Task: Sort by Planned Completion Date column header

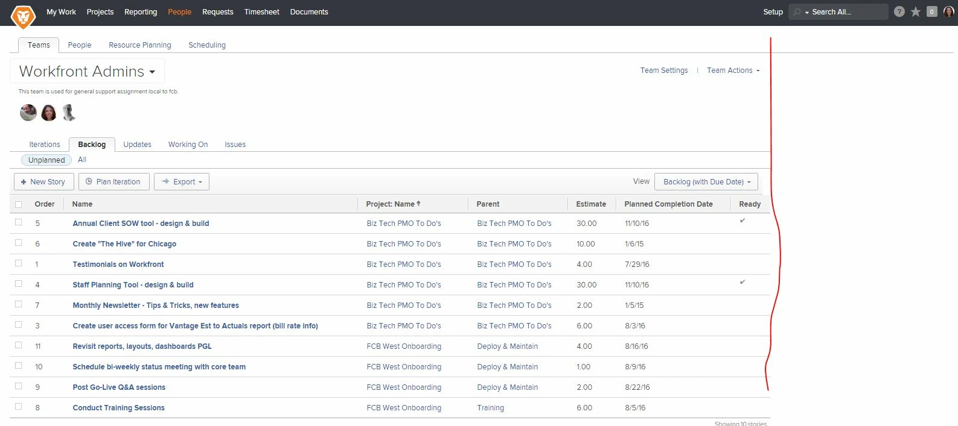Action: coord(669,204)
